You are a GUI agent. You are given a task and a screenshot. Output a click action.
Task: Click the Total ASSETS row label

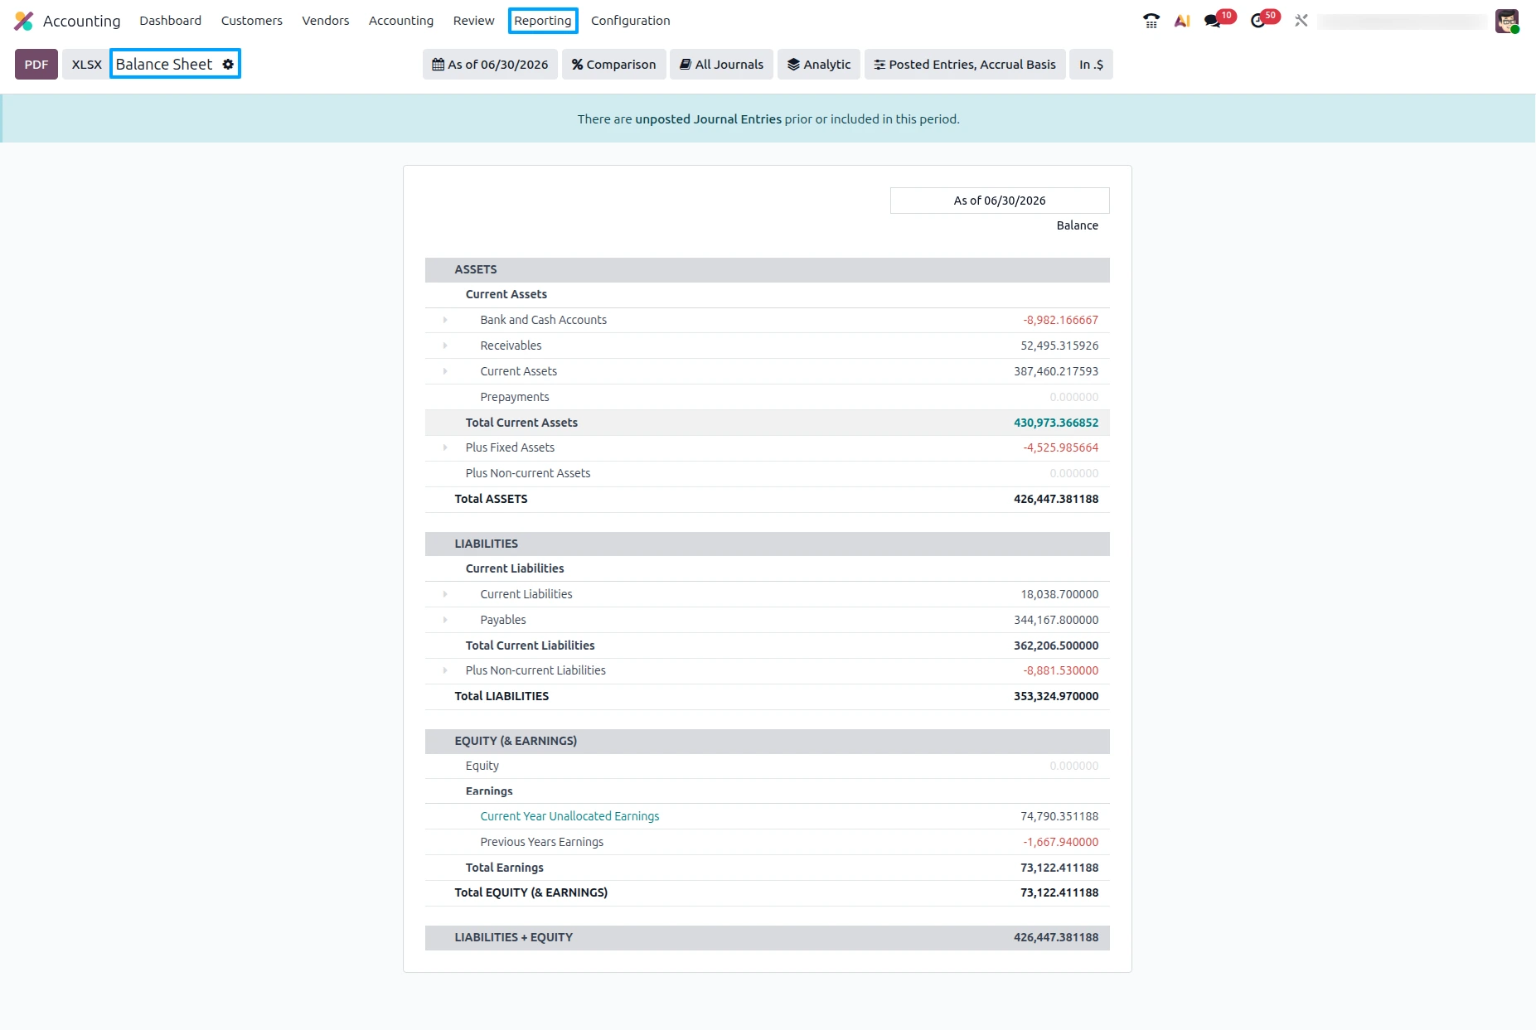pos(491,499)
